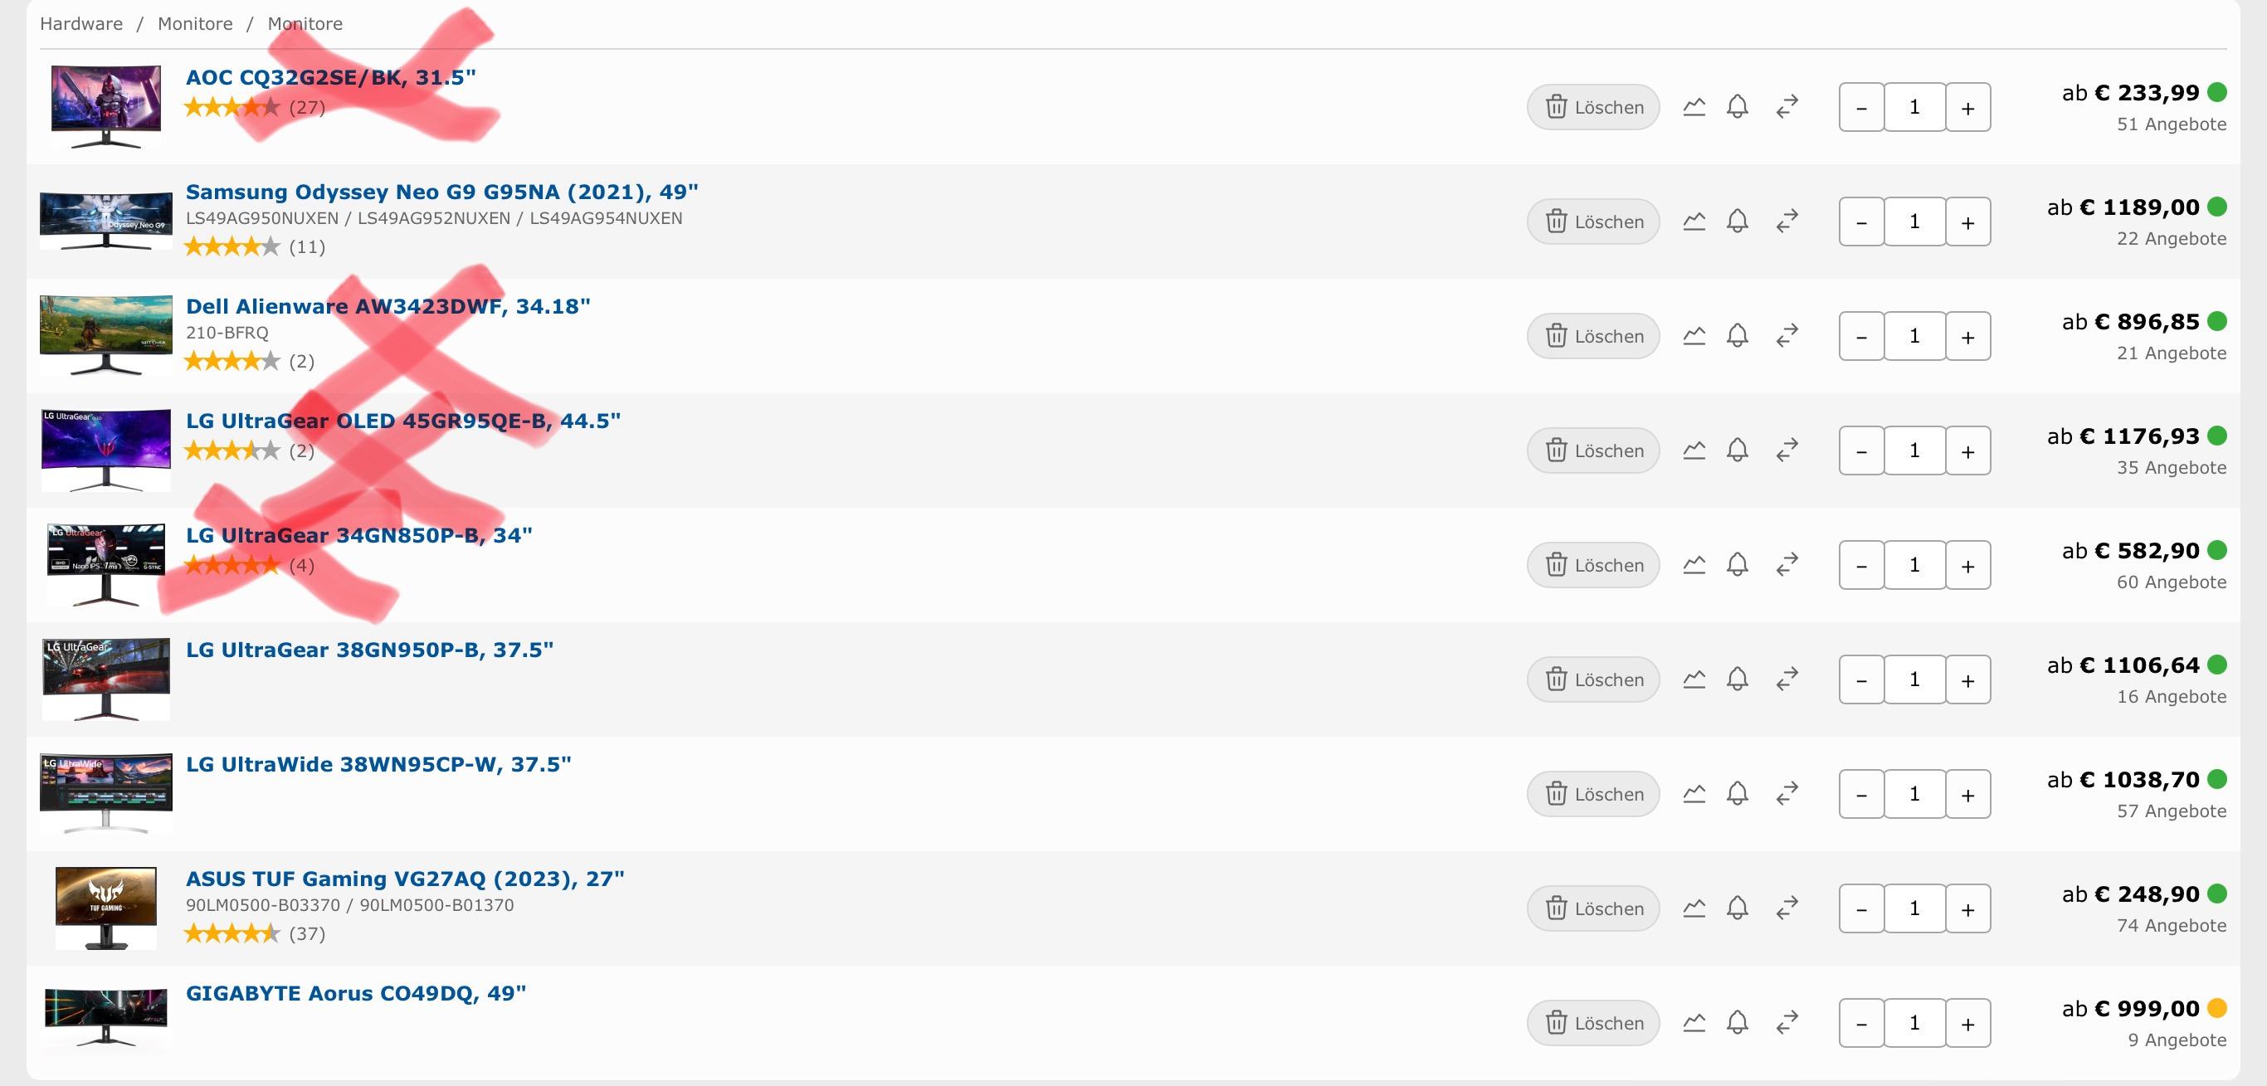The width and height of the screenshot is (2267, 1086).
Task: Open price history chart for ASUS TUF Gaming VG27AQ
Action: coord(1694,908)
